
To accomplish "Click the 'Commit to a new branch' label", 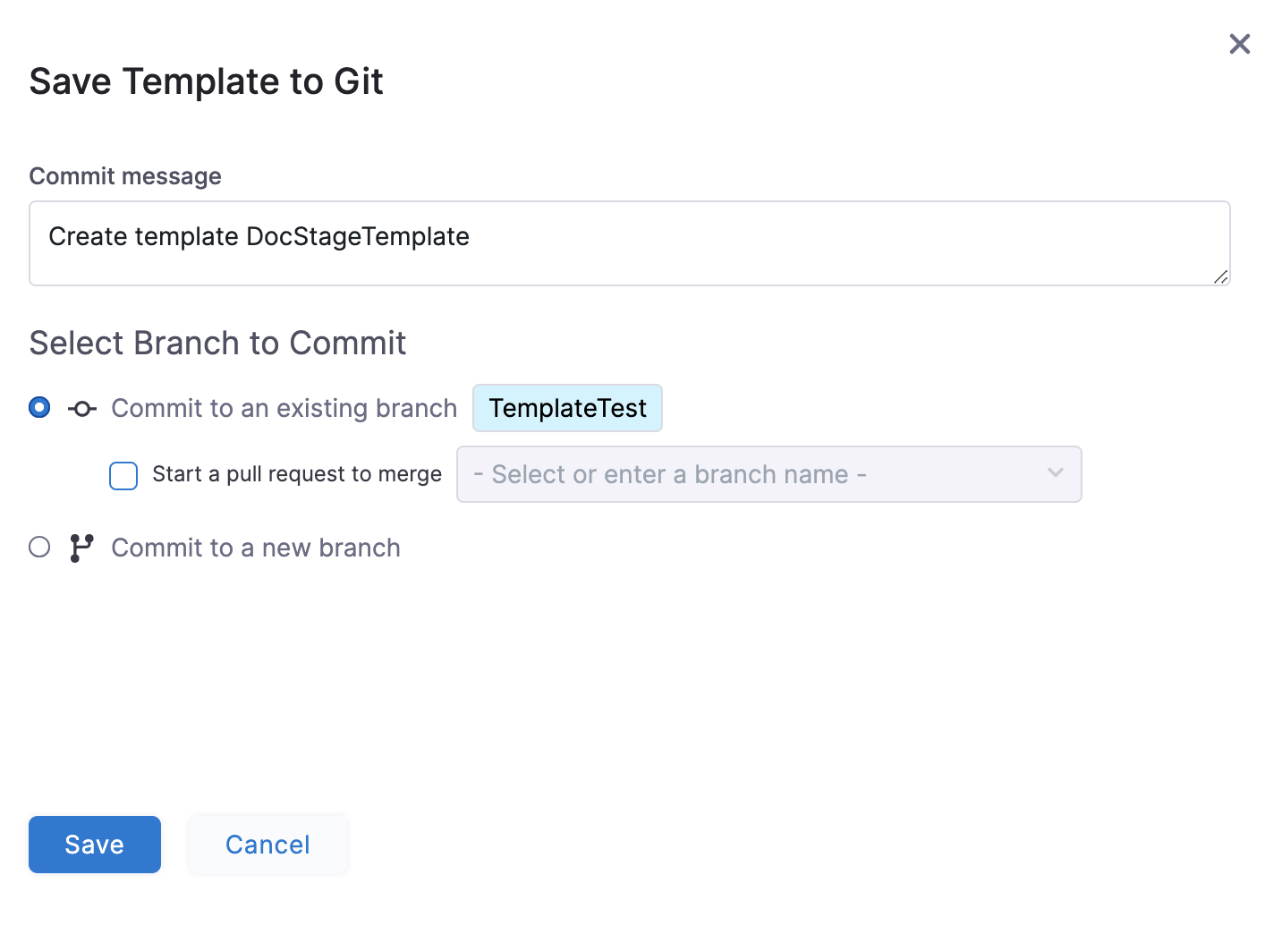I will pyautogui.click(x=256, y=548).
